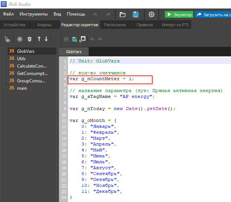Click code line with g_nCountMeter variable
Viewport: 231px width, 202px height.
click(102, 79)
